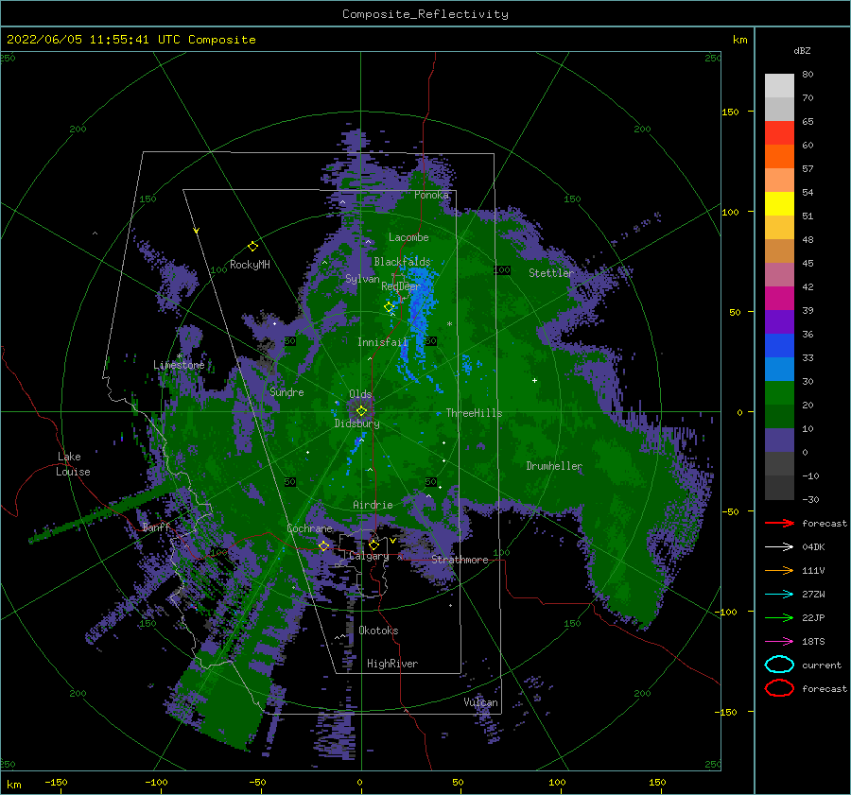This screenshot has width=851, height=795.
Task: Click the Vulcan label
Action: 480,702
